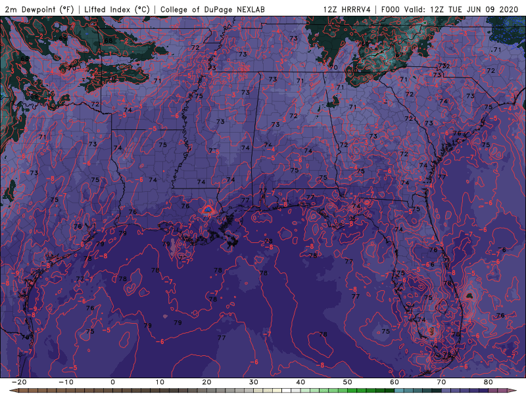
Task: Click the '-10' color scale label
Action: 66,382
